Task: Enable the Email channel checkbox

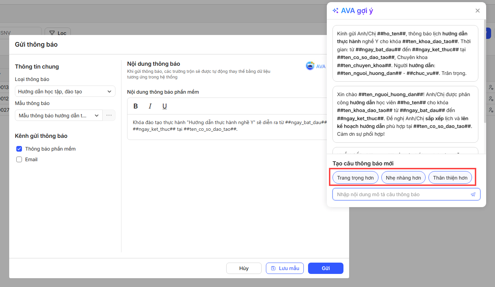Action: coord(19,159)
